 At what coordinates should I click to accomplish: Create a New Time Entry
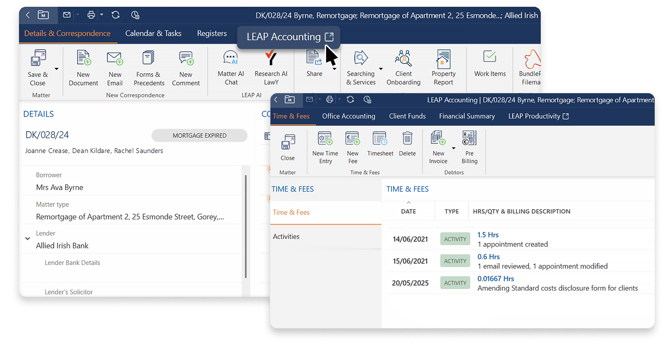click(x=325, y=147)
